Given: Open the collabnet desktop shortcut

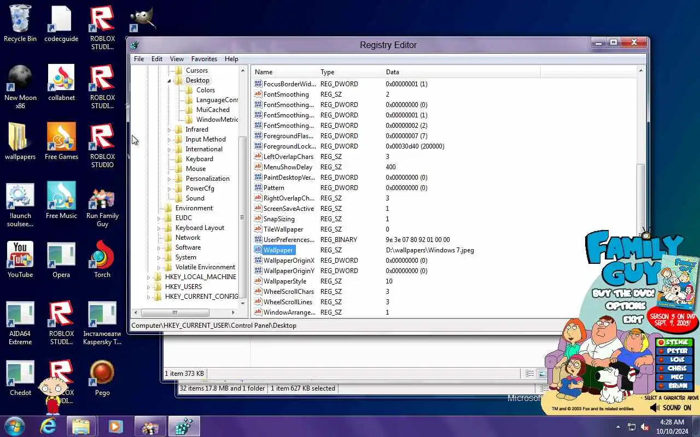Looking at the screenshot, I should 61,83.
